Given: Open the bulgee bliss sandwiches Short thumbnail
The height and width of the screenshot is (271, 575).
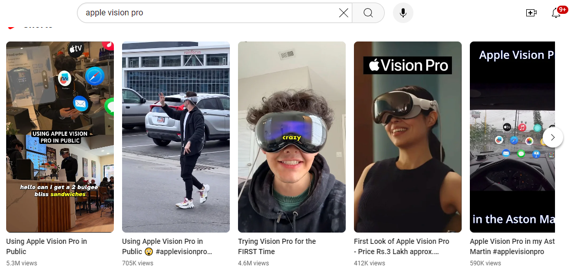Looking at the screenshot, I should pos(60,137).
